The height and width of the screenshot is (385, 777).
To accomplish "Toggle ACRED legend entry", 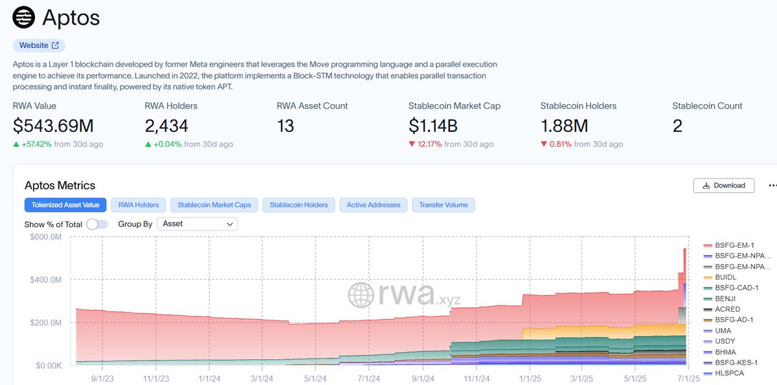I will click(x=723, y=309).
